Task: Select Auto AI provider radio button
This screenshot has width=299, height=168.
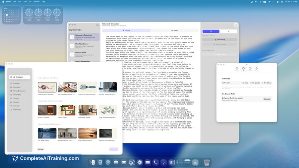Action: pyautogui.click(x=243, y=83)
